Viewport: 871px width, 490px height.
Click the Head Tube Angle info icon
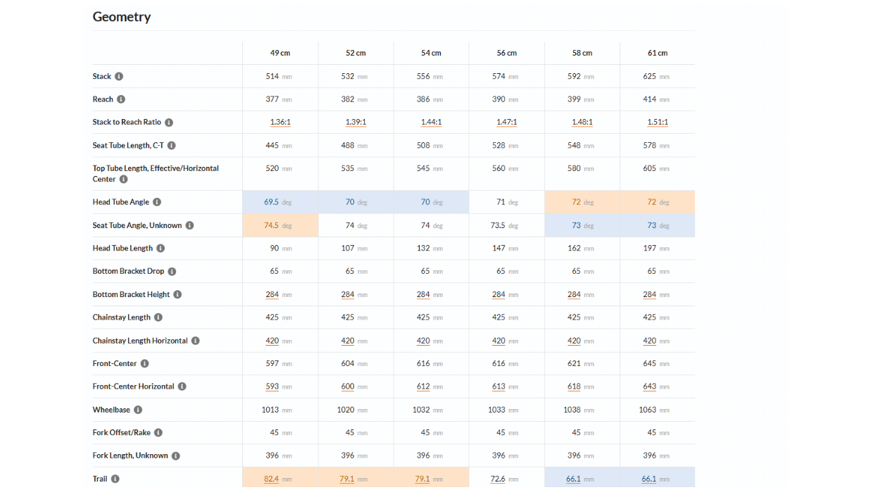click(157, 202)
